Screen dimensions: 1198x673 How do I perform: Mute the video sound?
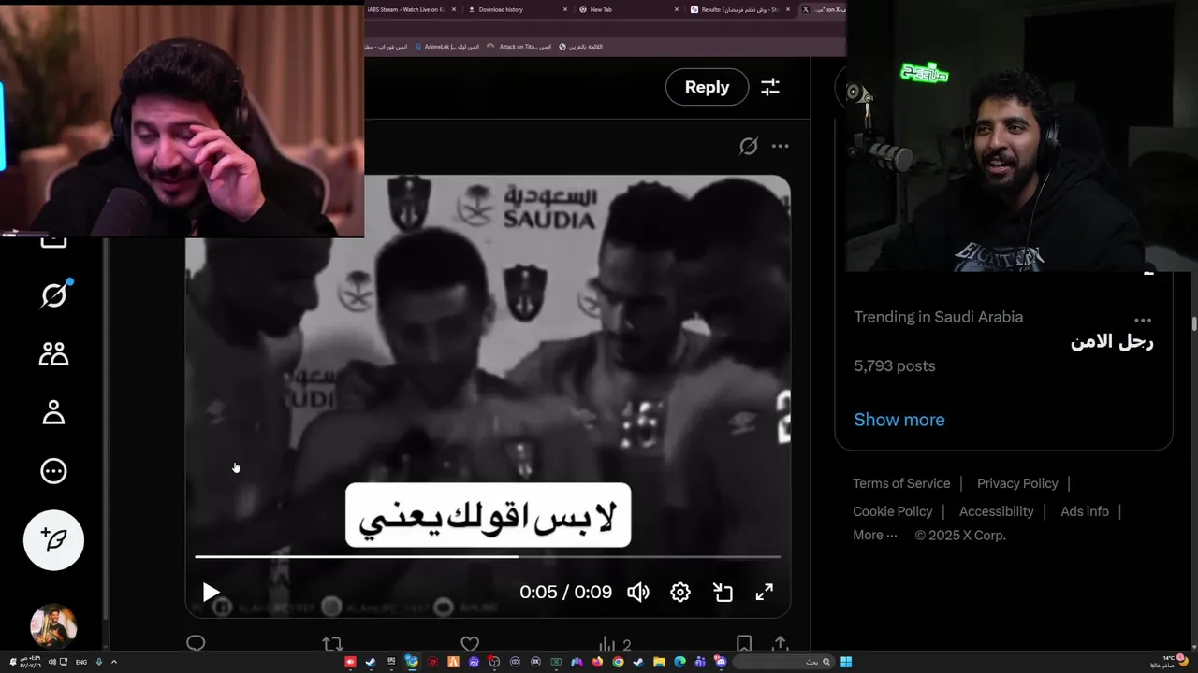click(638, 592)
